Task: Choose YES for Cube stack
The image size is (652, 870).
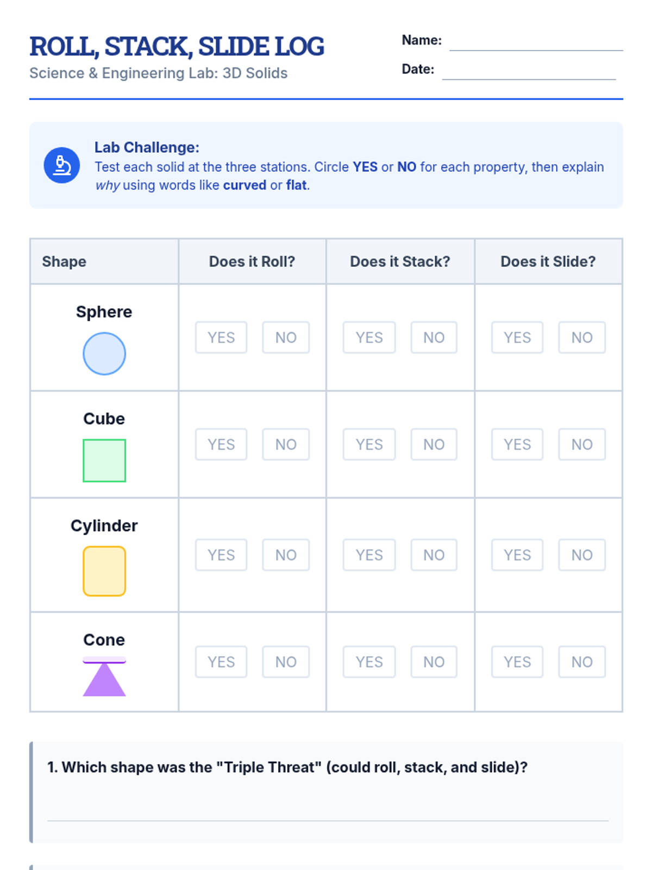Action: (x=369, y=445)
